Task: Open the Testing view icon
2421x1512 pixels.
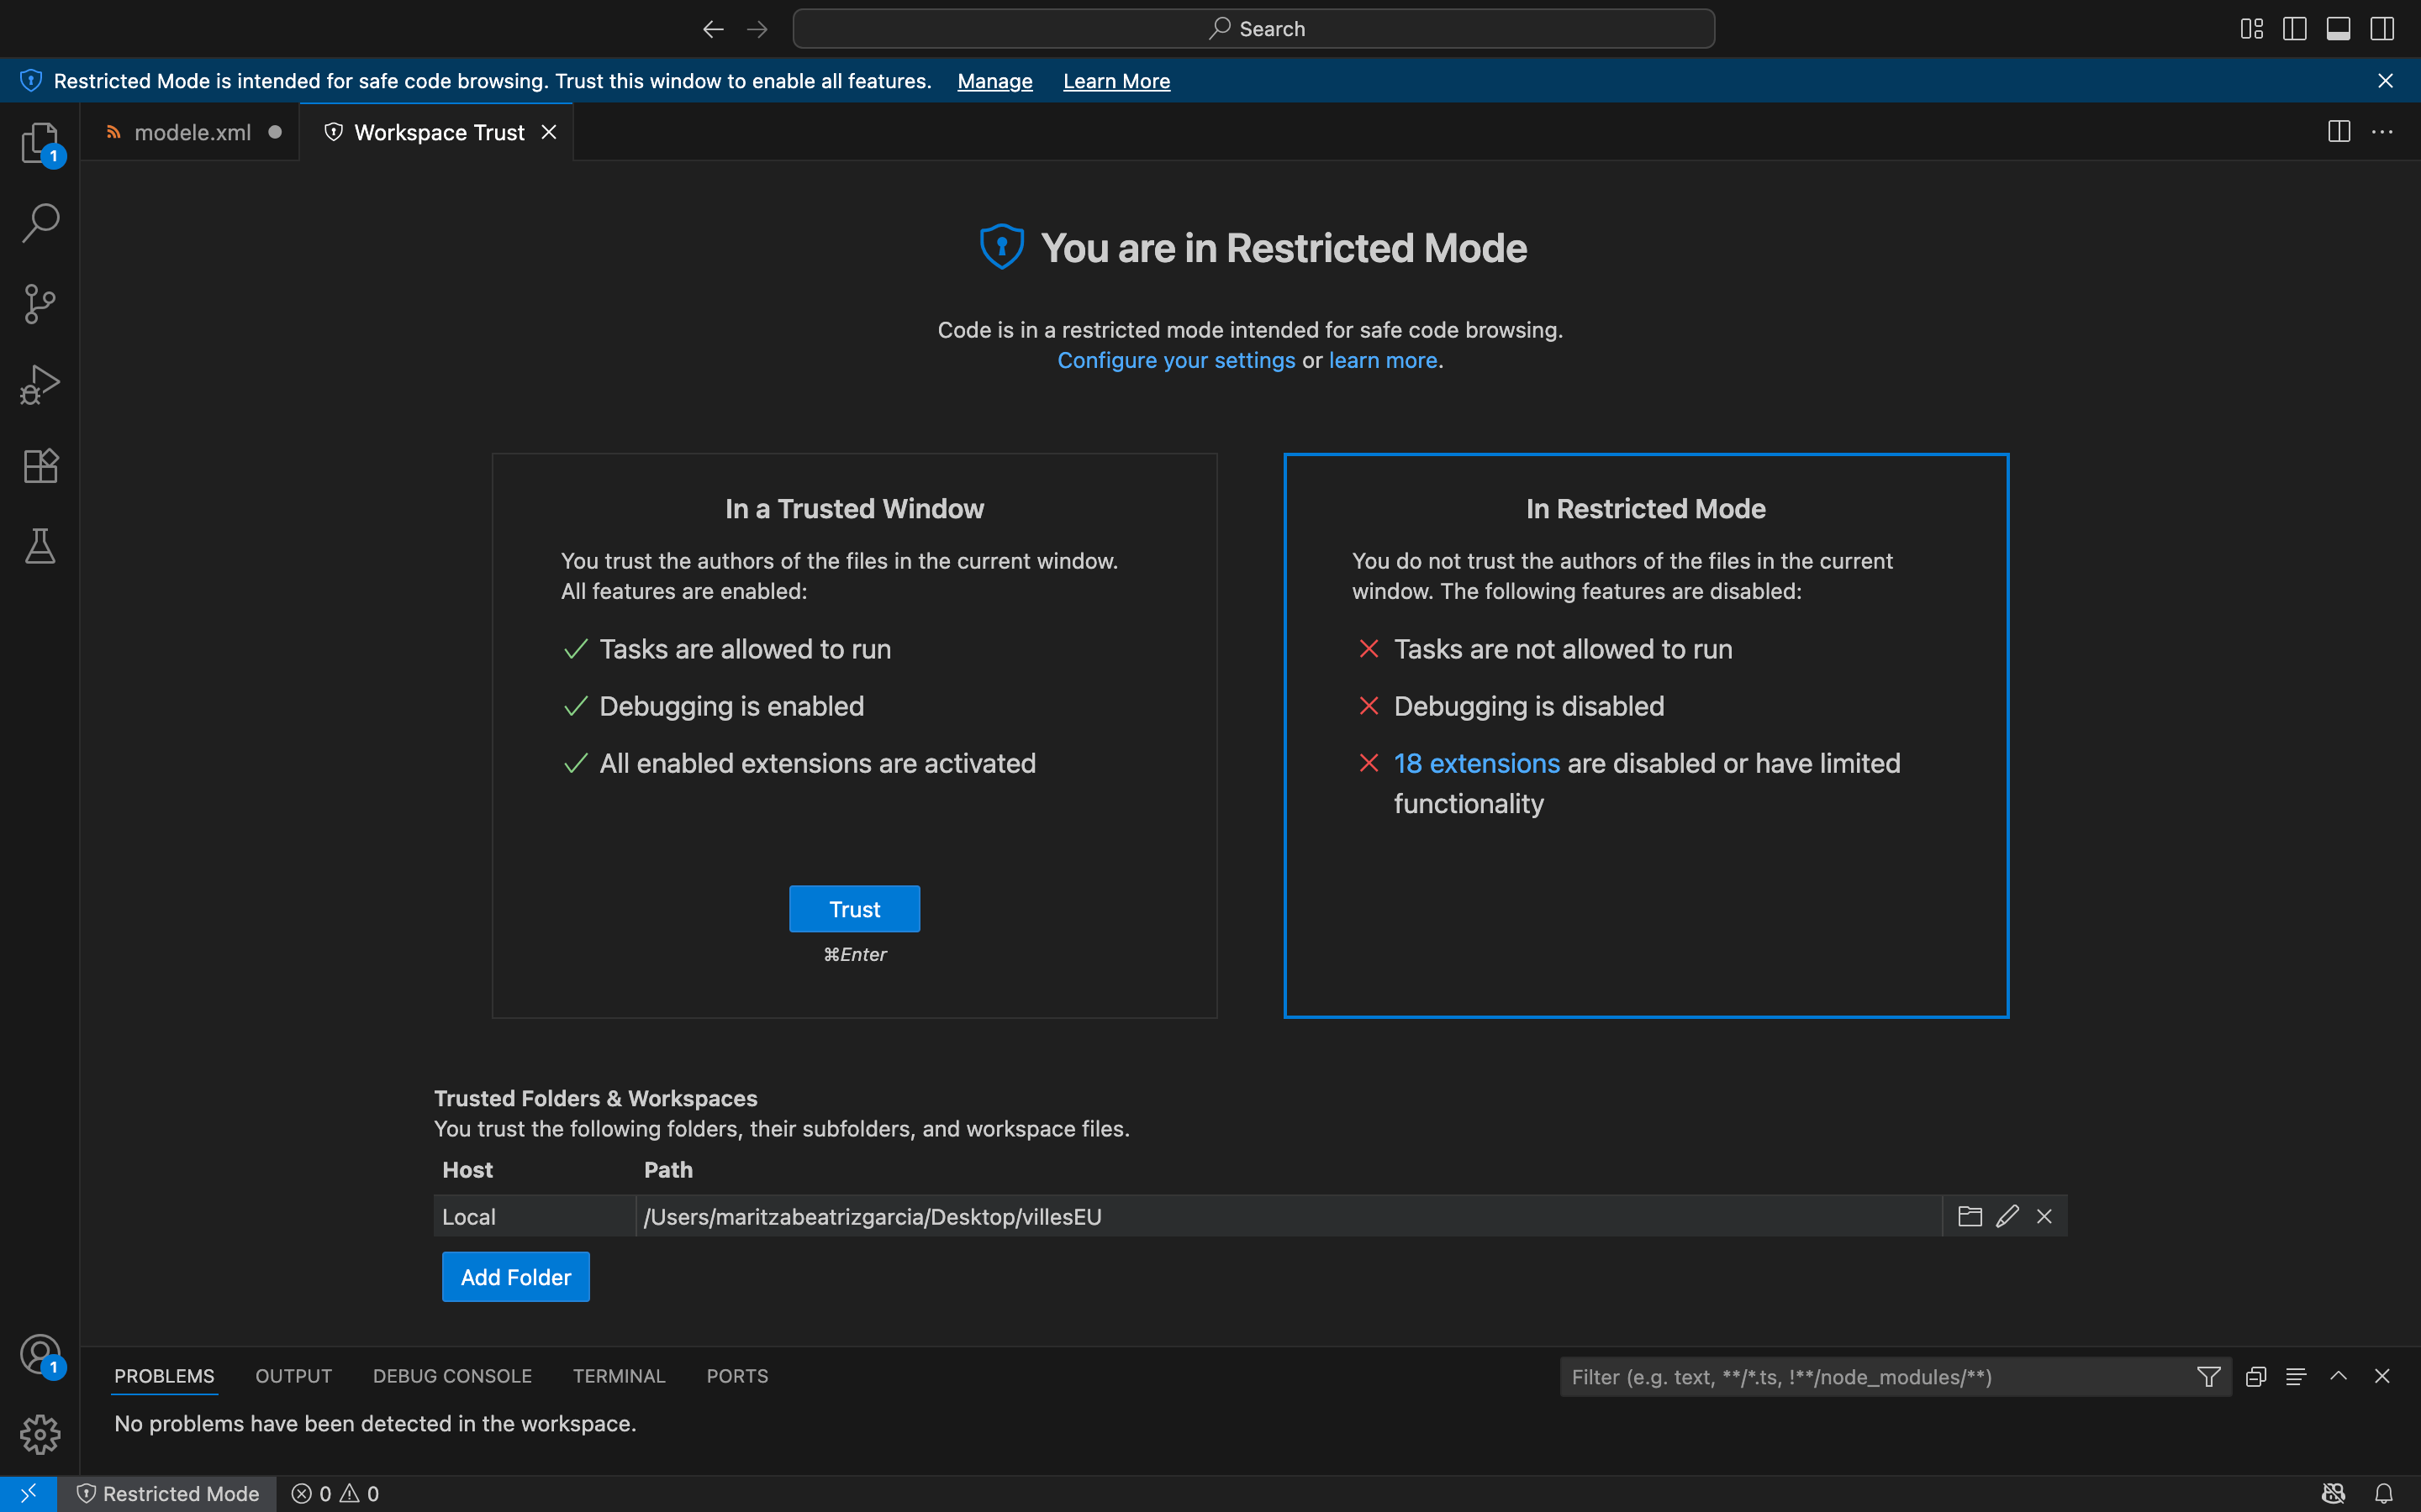Action: [x=40, y=545]
